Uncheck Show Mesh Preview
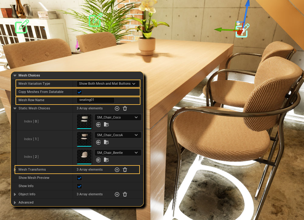The height and width of the screenshot is (220, 304). [80, 178]
